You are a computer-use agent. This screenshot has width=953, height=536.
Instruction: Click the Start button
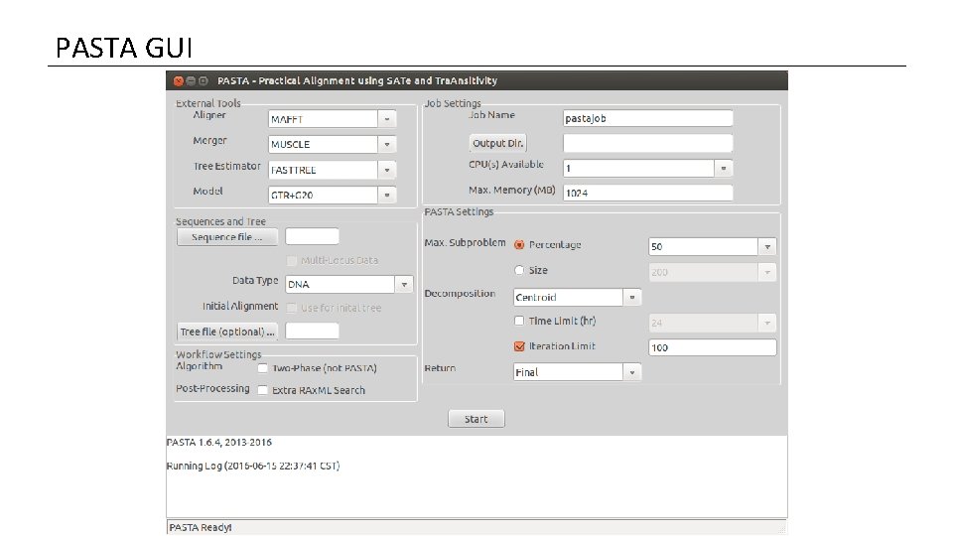(x=476, y=419)
